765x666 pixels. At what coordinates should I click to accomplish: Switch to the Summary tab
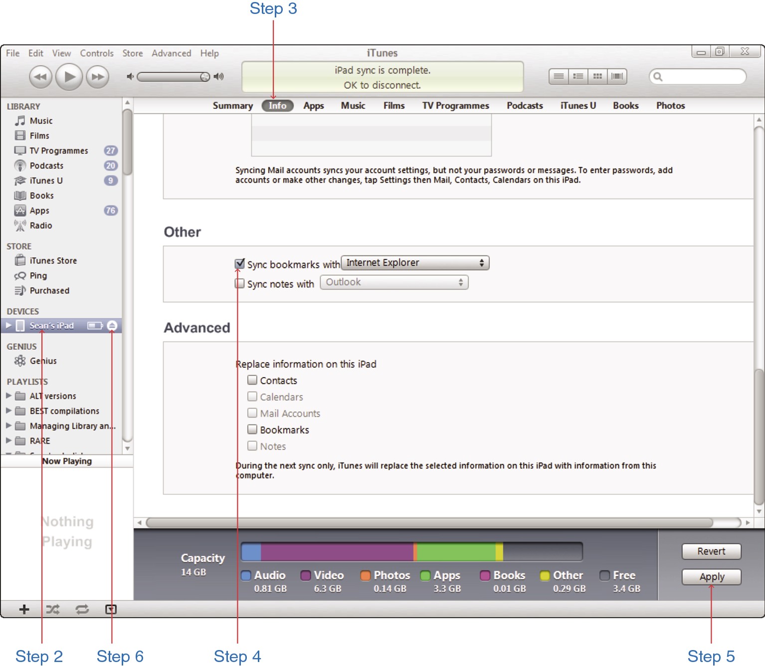point(232,106)
